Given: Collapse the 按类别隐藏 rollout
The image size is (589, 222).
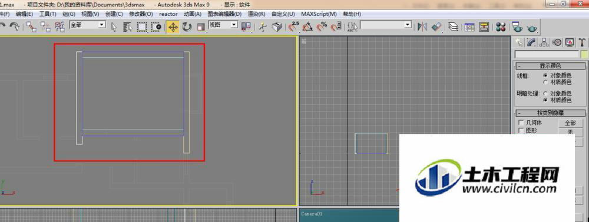Looking at the screenshot, I should pyautogui.click(x=550, y=112).
